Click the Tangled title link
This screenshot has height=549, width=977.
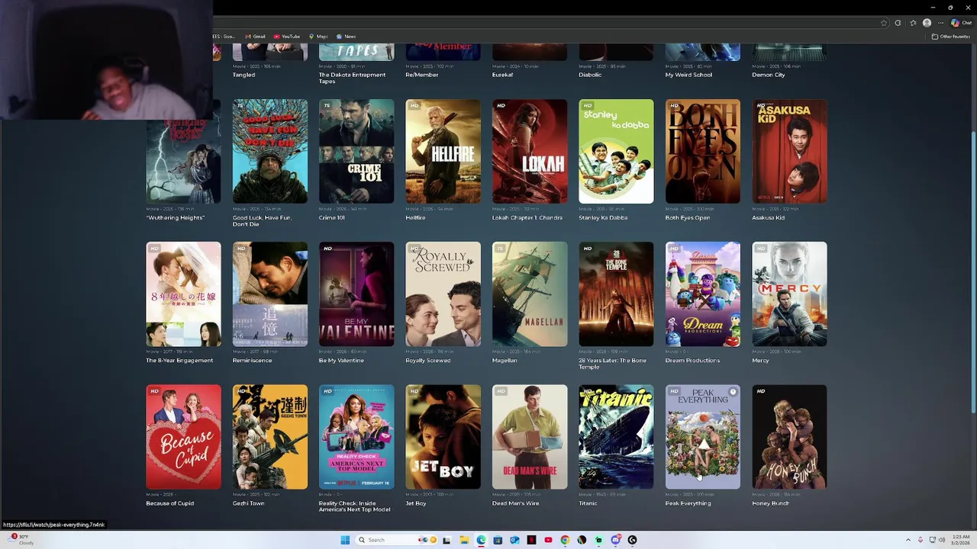[x=243, y=75]
